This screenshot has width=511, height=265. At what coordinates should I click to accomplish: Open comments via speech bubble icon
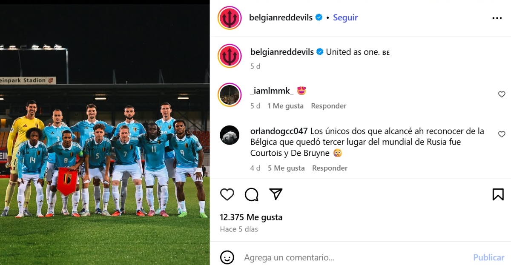click(252, 194)
